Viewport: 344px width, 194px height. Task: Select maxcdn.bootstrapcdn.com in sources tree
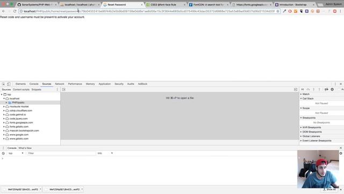(x=24, y=130)
